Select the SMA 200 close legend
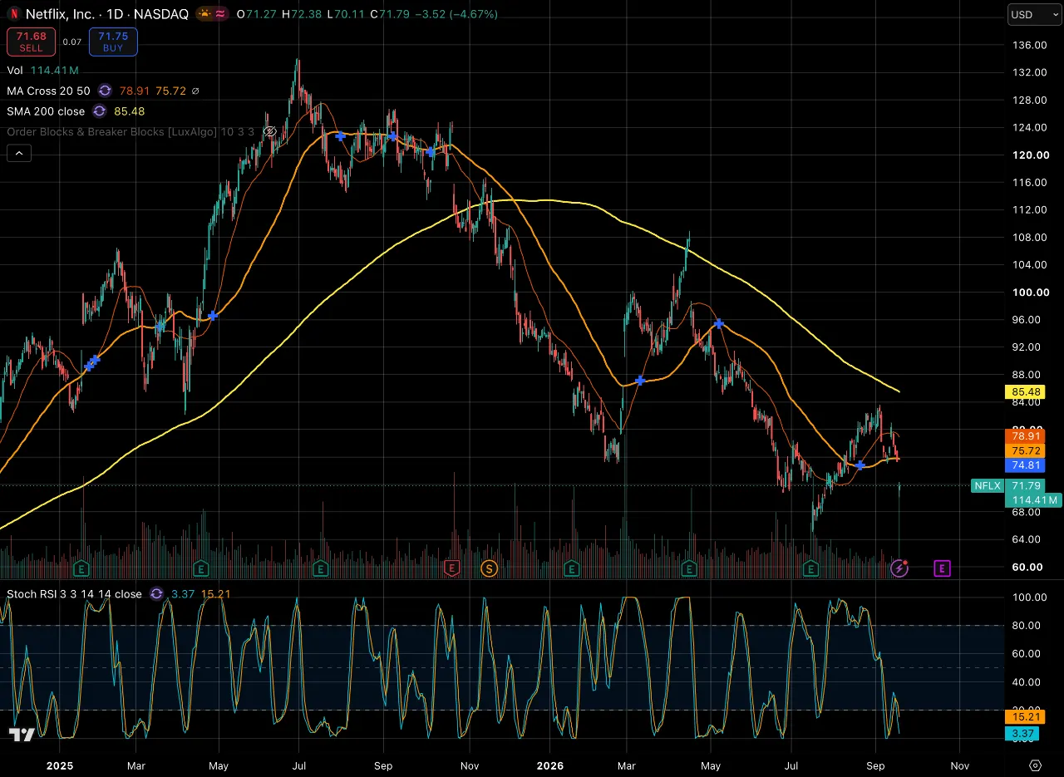The image size is (1064, 777). (47, 111)
